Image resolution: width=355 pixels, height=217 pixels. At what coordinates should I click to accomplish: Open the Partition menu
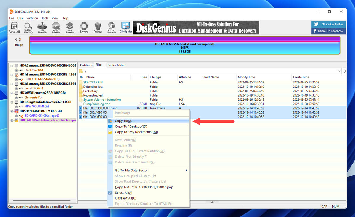pyautogui.click(x=32, y=18)
